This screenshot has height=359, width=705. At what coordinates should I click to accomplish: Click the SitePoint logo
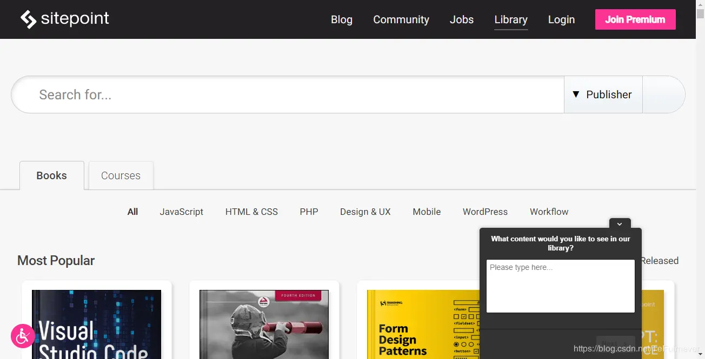pos(65,19)
